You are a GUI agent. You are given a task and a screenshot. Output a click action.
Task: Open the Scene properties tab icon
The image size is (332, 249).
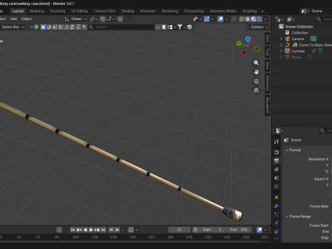tap(277, 178)
